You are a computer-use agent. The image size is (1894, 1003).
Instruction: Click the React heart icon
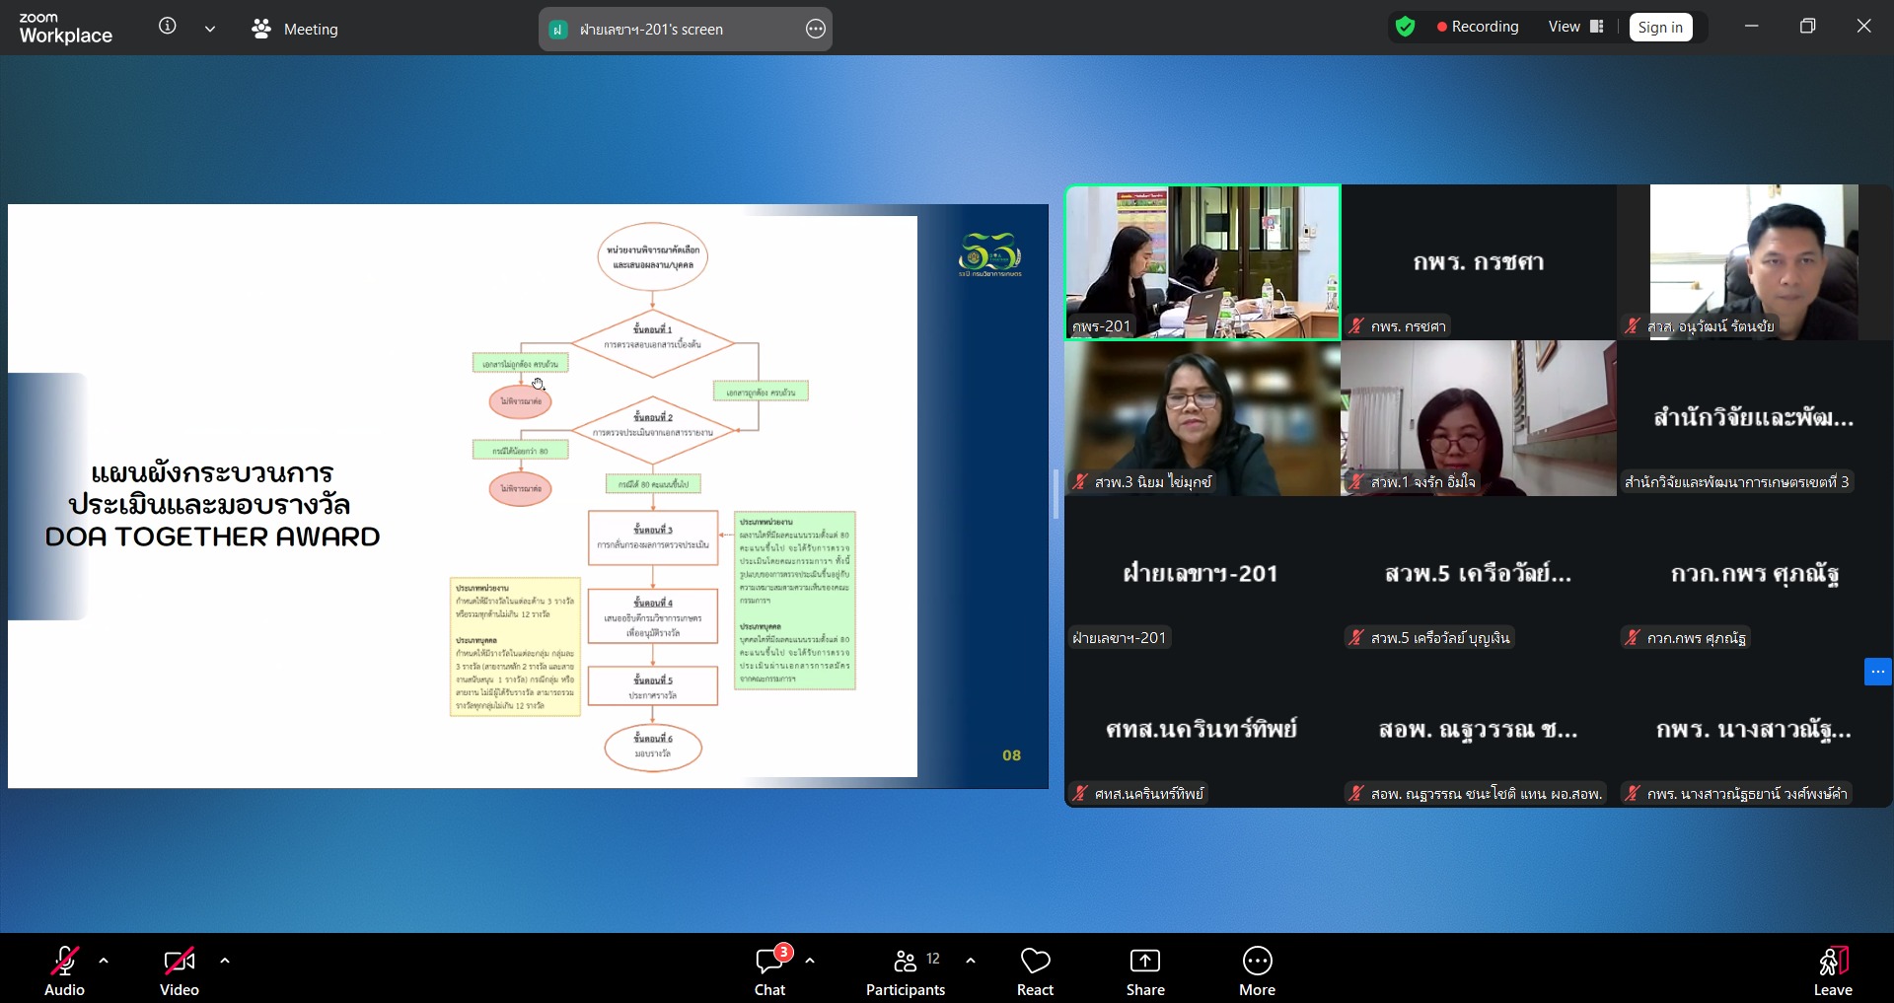[1035, 971]
